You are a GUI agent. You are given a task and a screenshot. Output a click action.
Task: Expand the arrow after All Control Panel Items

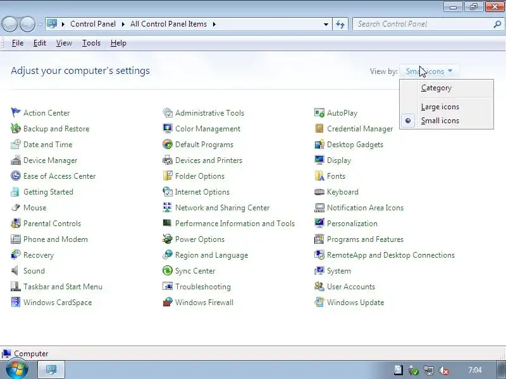pos(214,24)
